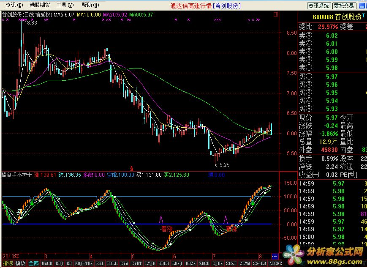Viewport: 367px width, 268px height.
Task: Select the CYHT indicator tab
Action: [x=136, y=263]
